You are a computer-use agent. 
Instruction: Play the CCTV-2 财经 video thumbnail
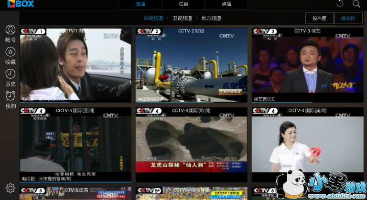pos(192,65)
